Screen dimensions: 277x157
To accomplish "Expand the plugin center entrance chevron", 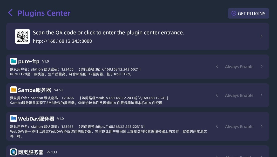I will 261,36.
